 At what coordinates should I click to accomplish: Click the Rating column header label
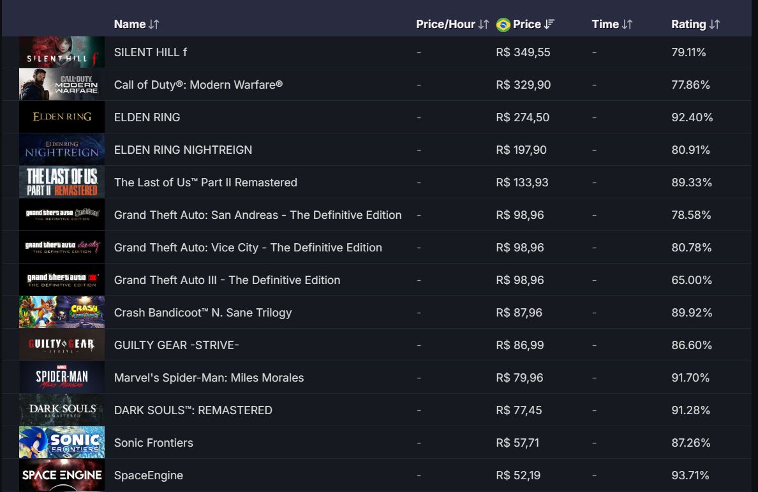click(x=688, y=24)
